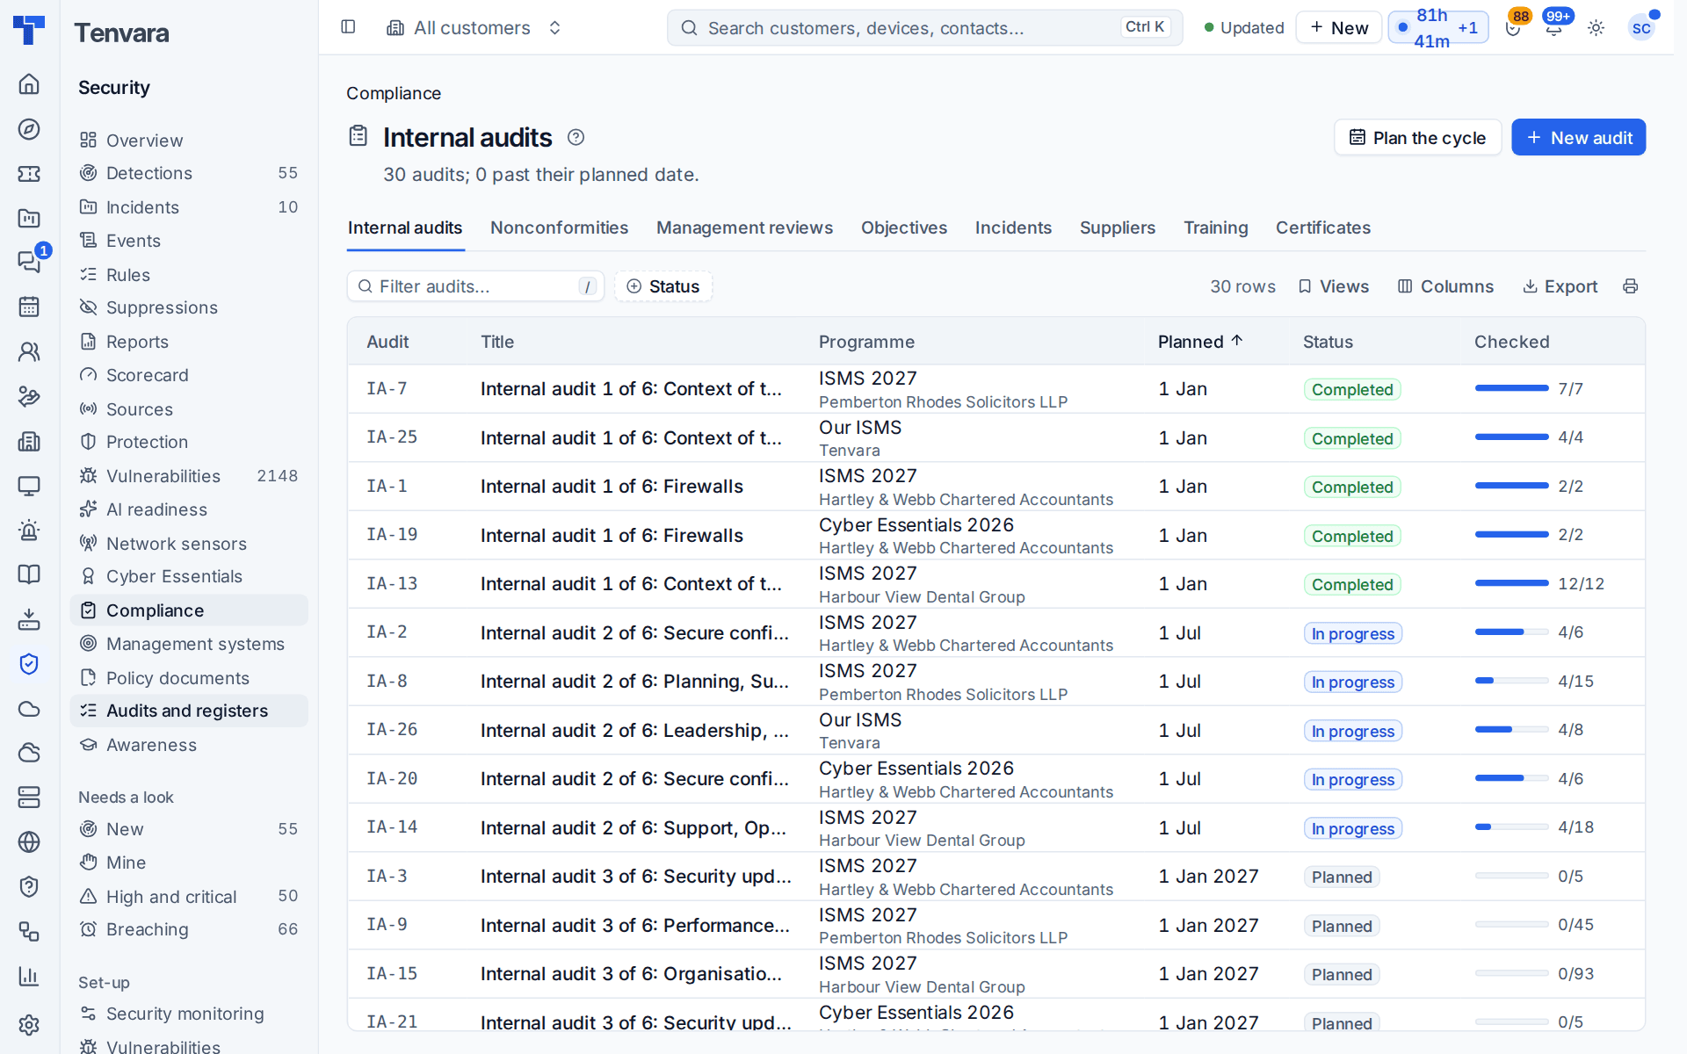Click the help icon beside Internal audits
Screen dimensions: 1687x1054
point(576,137)
